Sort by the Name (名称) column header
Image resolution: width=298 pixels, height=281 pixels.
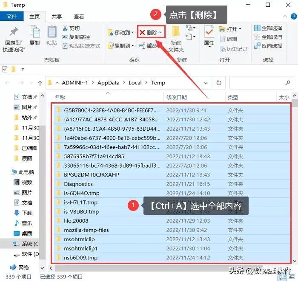click(60, 97)
